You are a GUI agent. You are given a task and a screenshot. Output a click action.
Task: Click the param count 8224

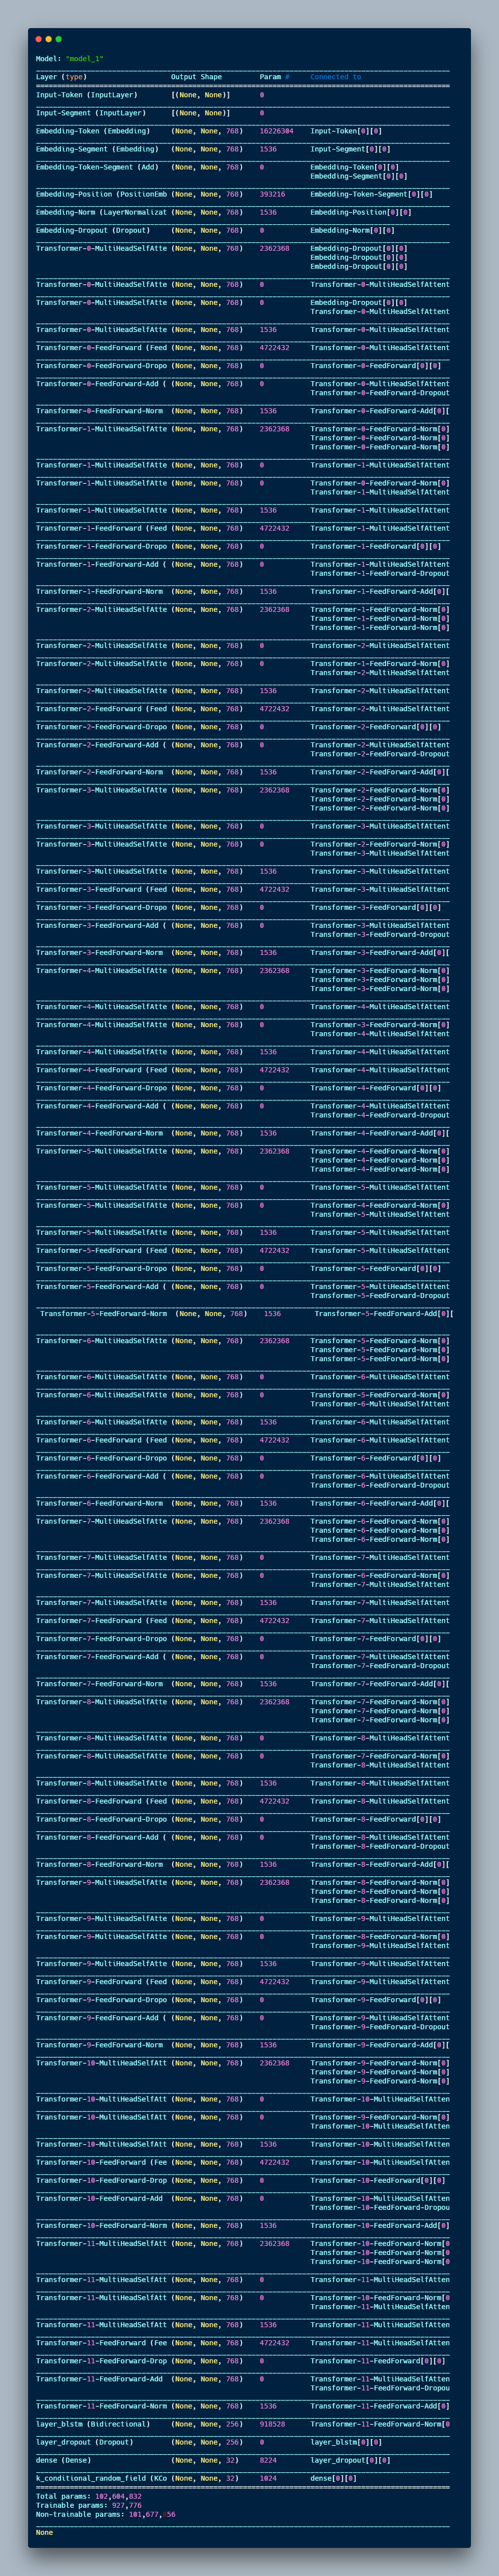pos(269,2460)
